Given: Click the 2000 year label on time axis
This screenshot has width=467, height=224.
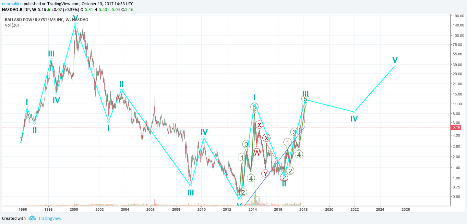Looking at the screenshot, I should pyautogui.click(x=74, y=209).
